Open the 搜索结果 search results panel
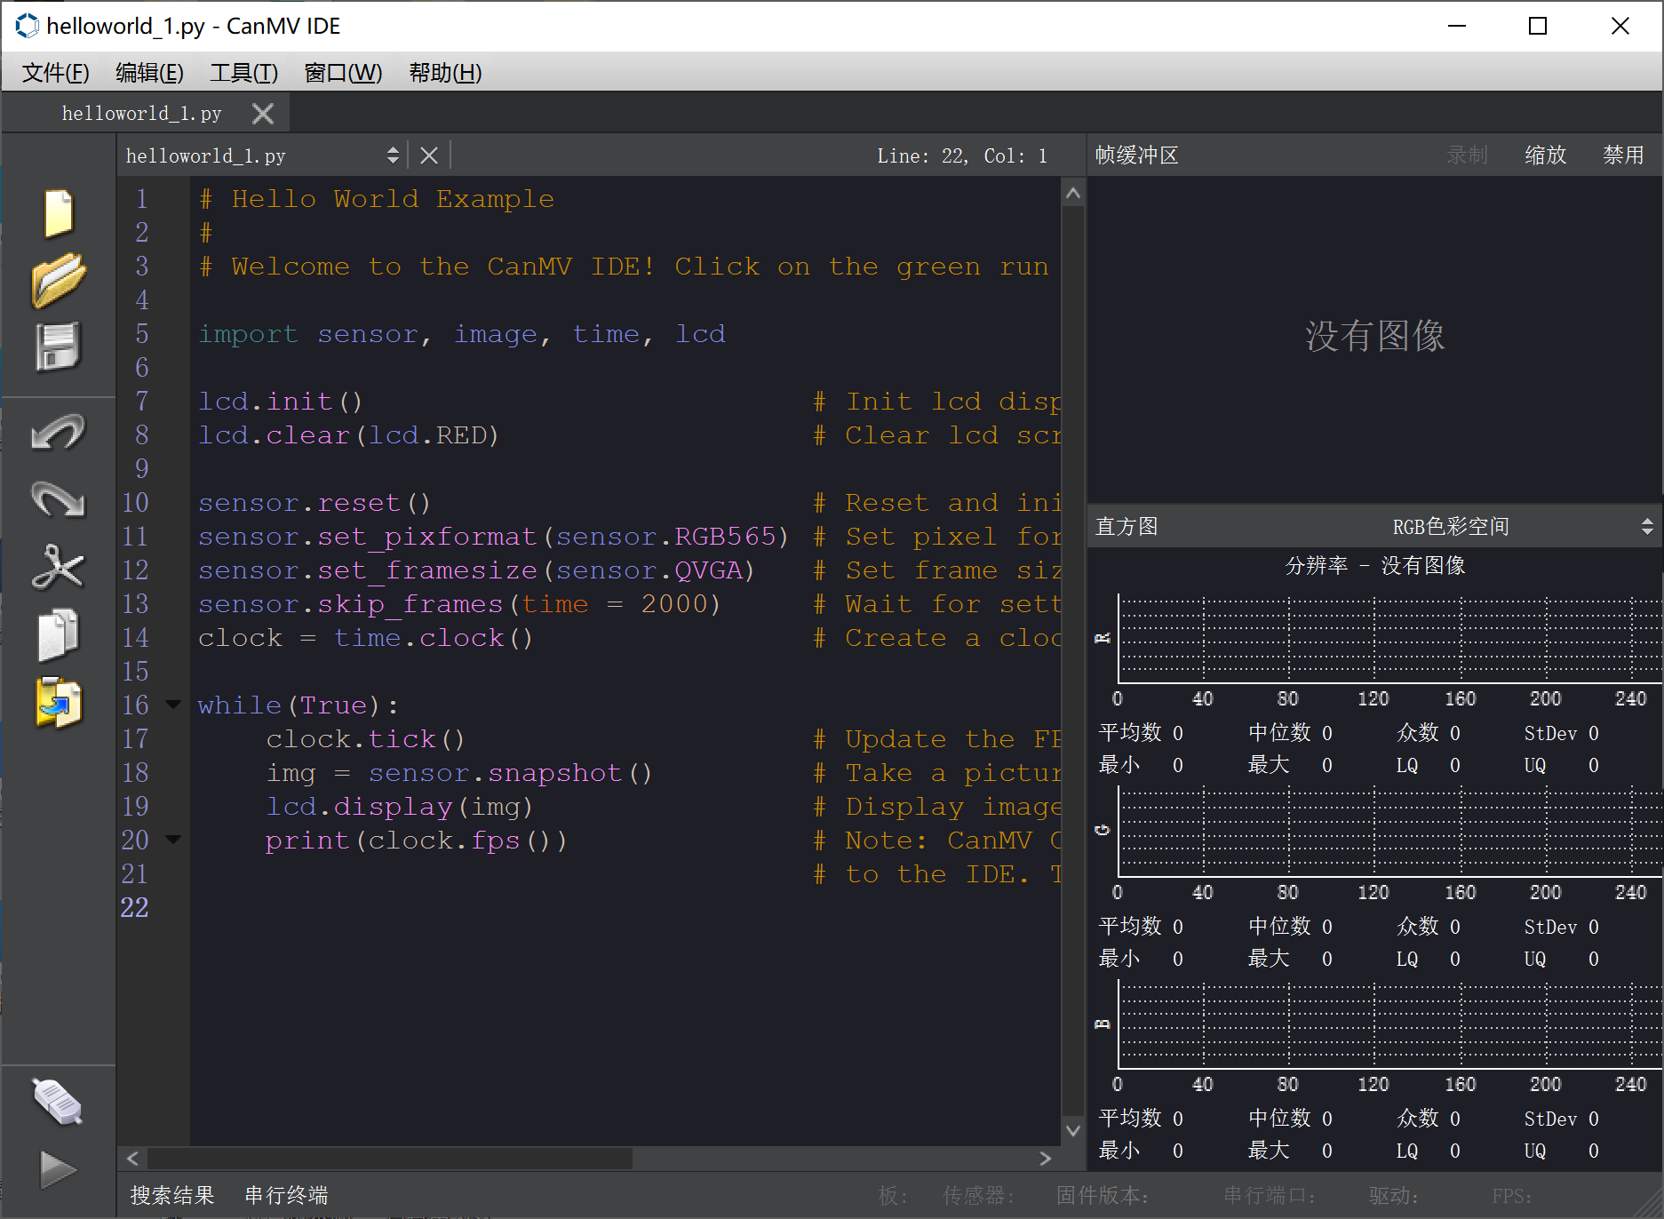1664x1219 pixels. coord(172,1195)
